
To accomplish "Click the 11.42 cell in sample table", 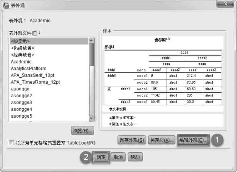I will [155, 95].
